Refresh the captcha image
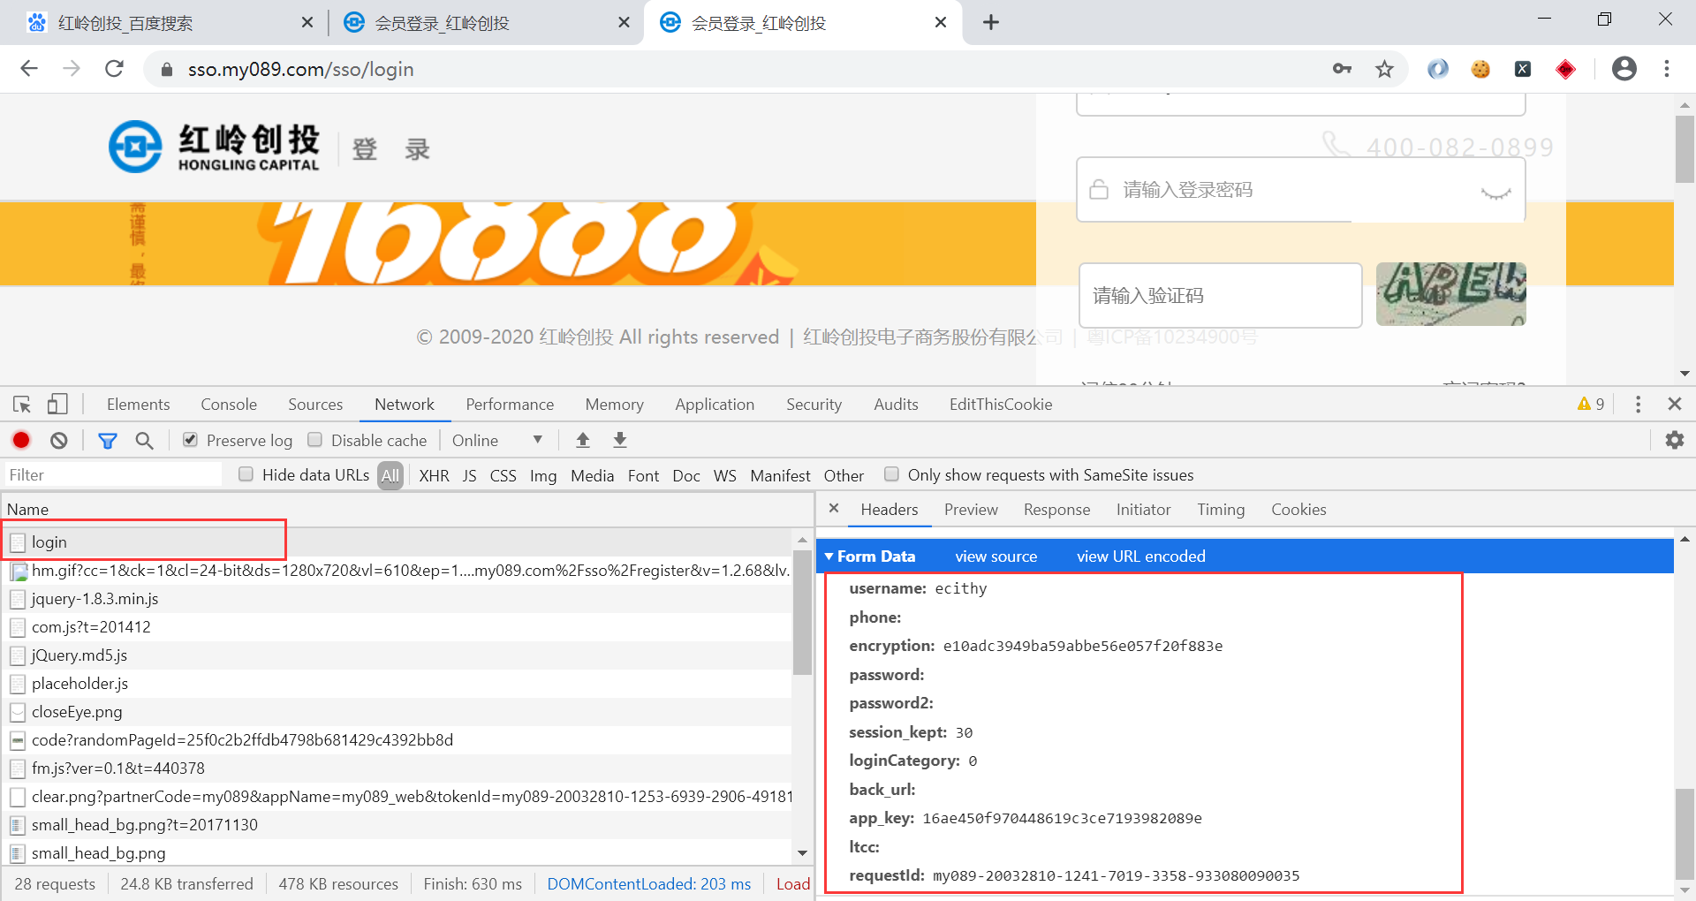The width and height of the screenshot is (1696, 901). point(1450,294)
